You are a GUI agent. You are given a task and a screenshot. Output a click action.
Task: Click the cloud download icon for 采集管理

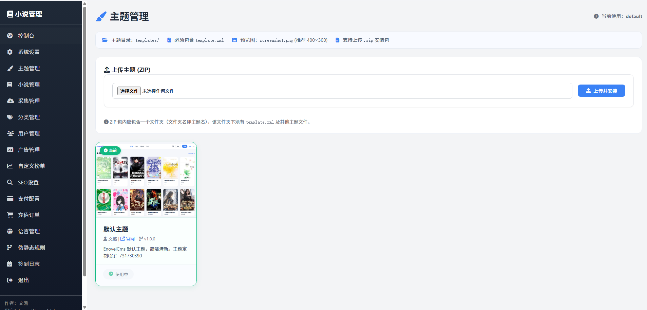click(10, 101)
